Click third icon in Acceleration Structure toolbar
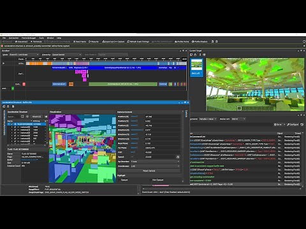The height and width of the screenshot is (229, 306). tap(13, 106)
